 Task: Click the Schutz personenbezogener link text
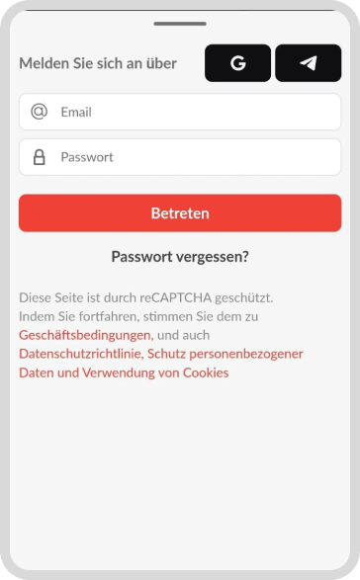225,354
